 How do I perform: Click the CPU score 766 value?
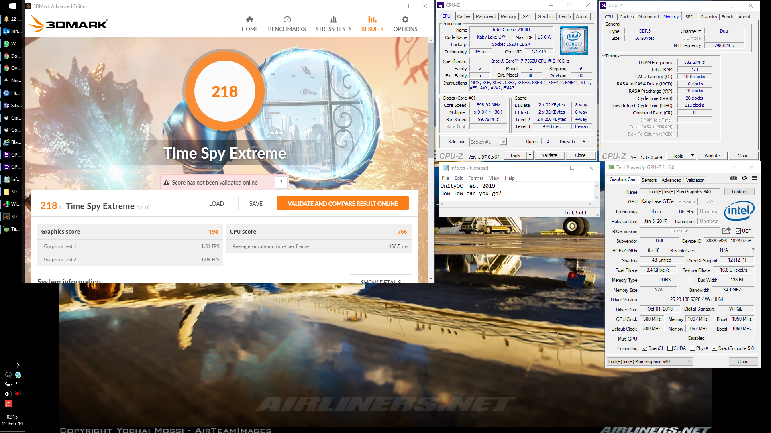[x=402, y=232]
